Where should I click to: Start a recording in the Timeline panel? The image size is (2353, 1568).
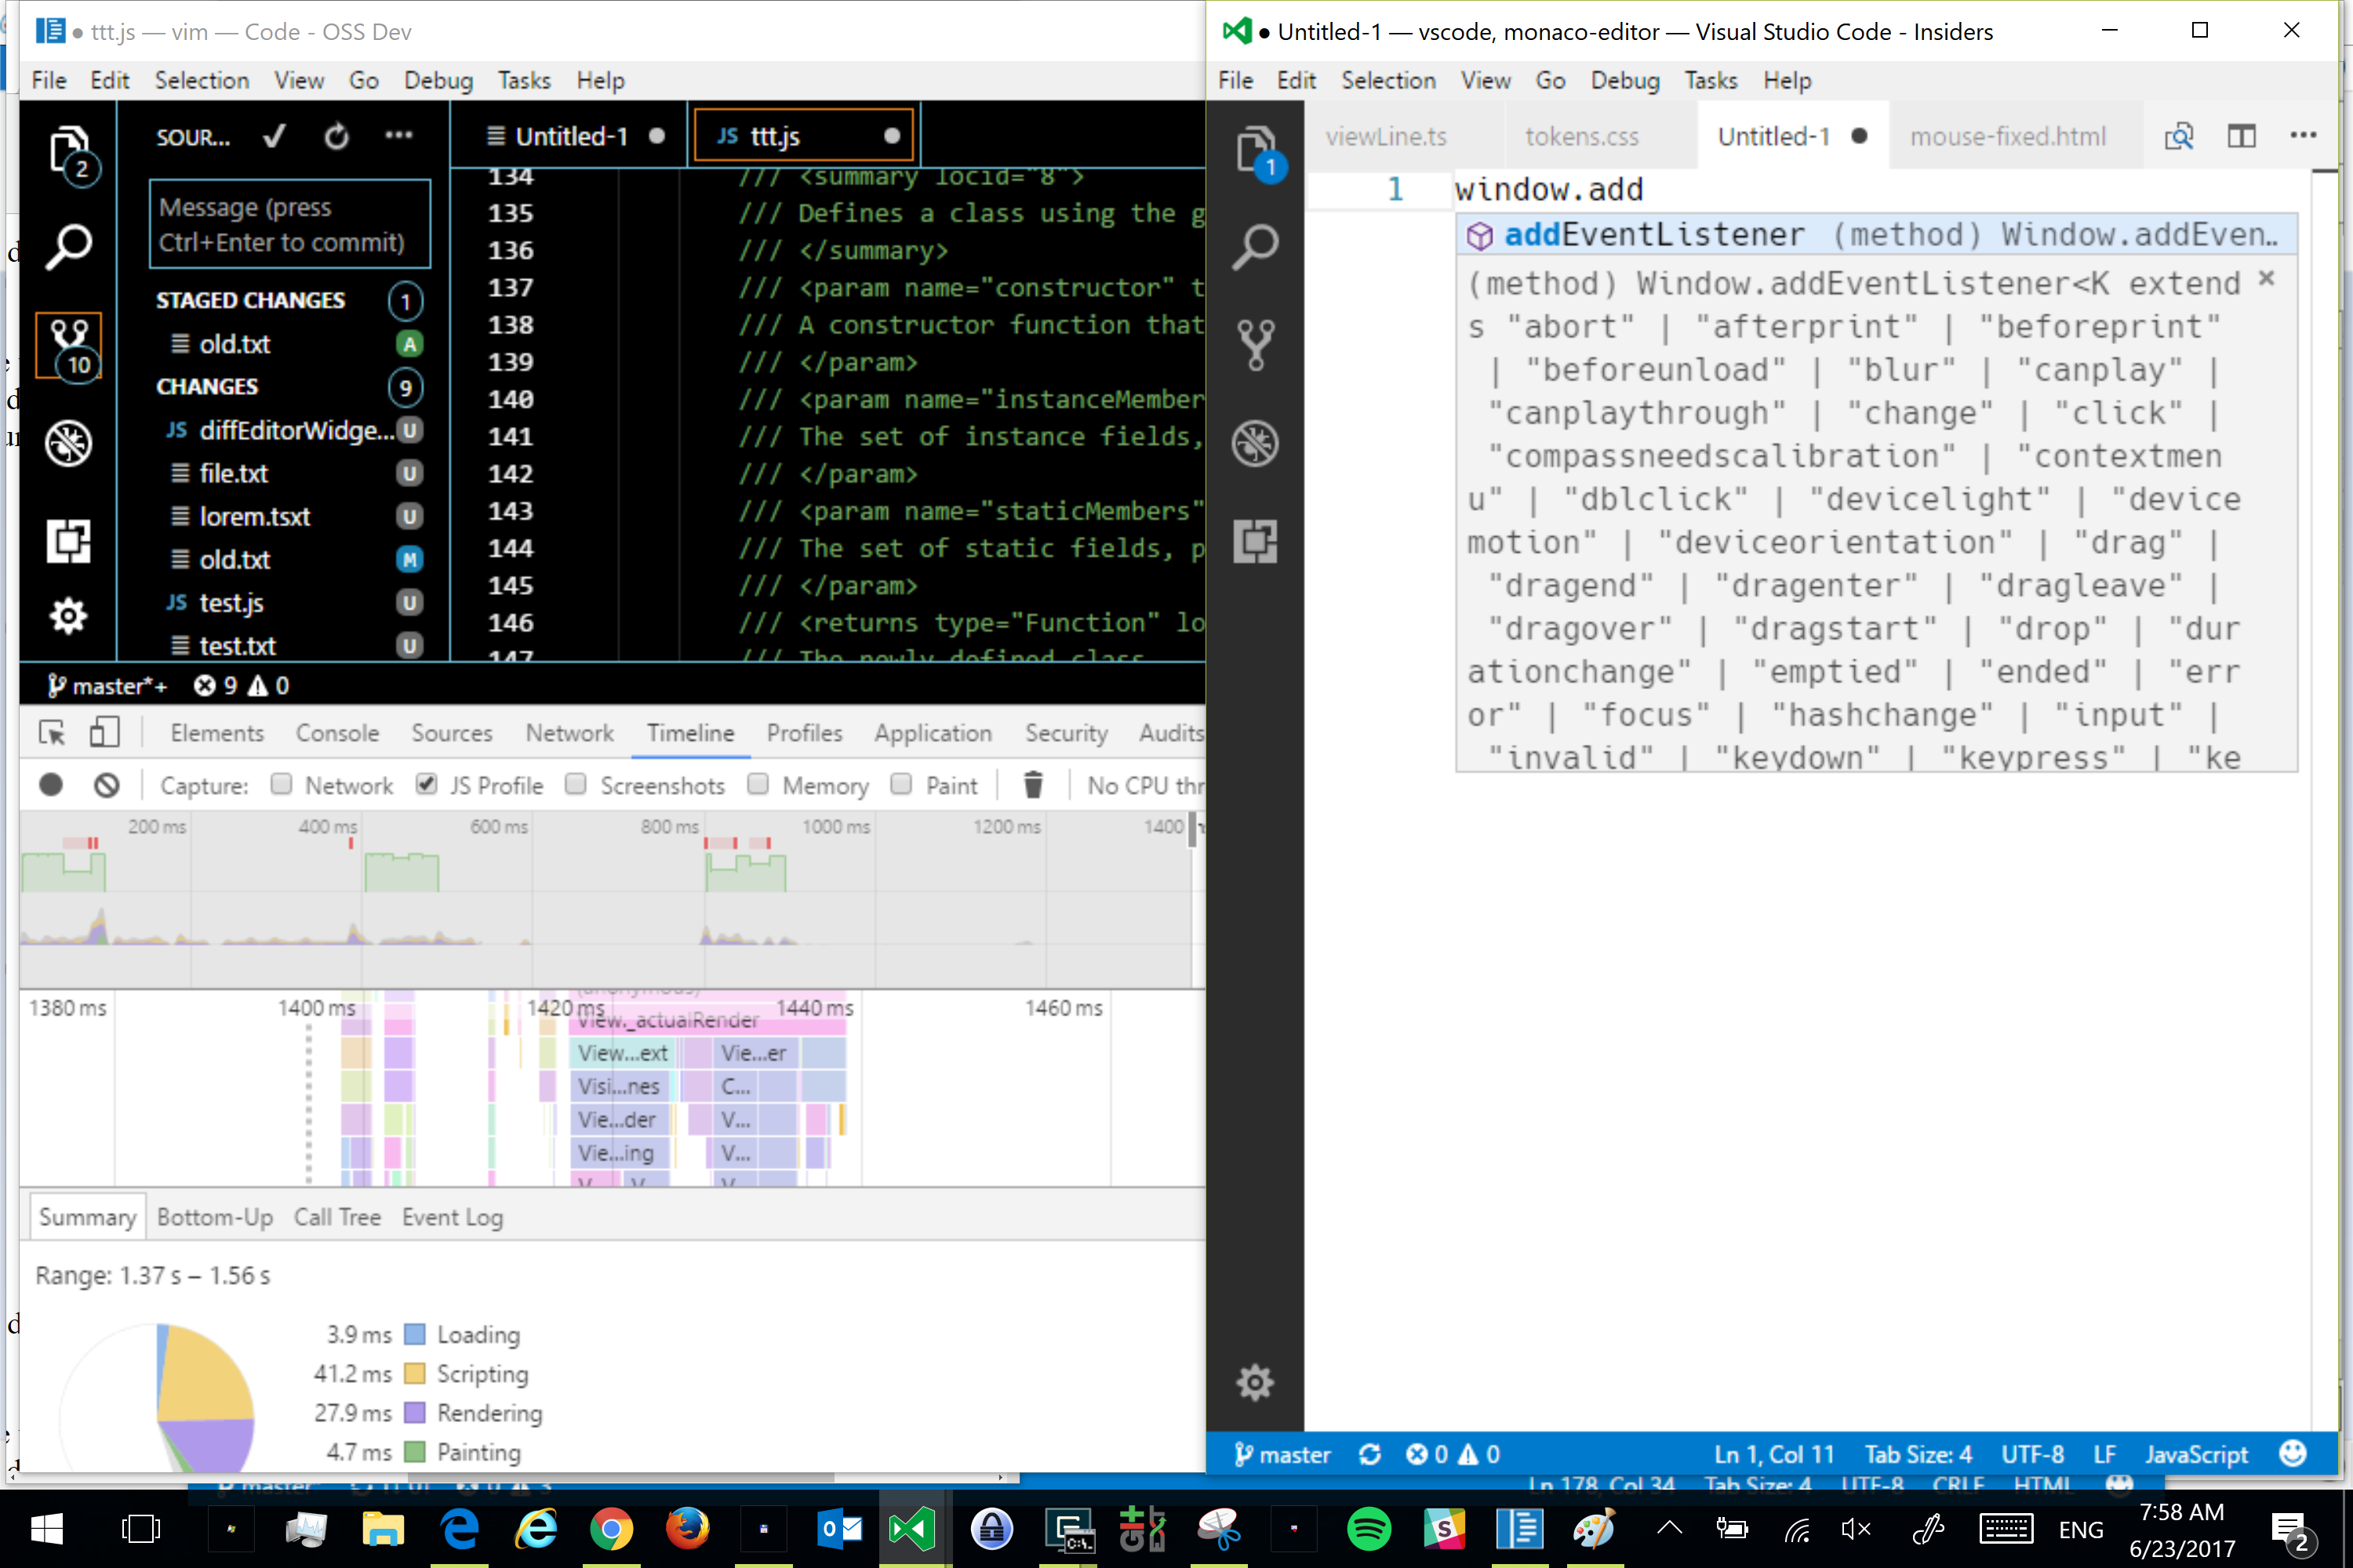50,785
